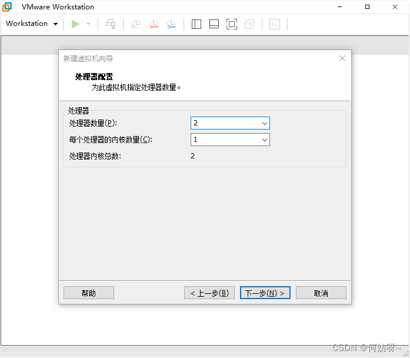Click the Unity mode icon
This screenshot has height=358, width=410.
coord(249,24)
